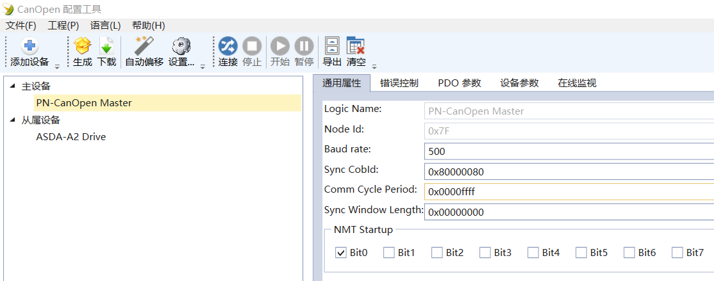Screen dimensions: 714x281
Task: Enable the Bit6 checkbox
Action: [x=629, y=252]
